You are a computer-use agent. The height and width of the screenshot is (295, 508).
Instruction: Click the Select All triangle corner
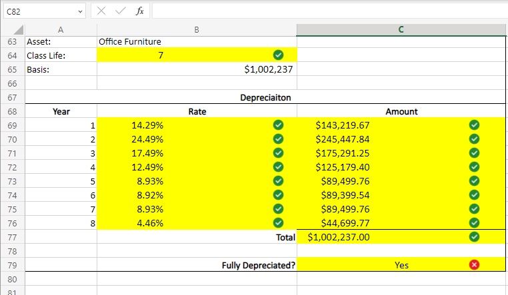tap(18, 29)
